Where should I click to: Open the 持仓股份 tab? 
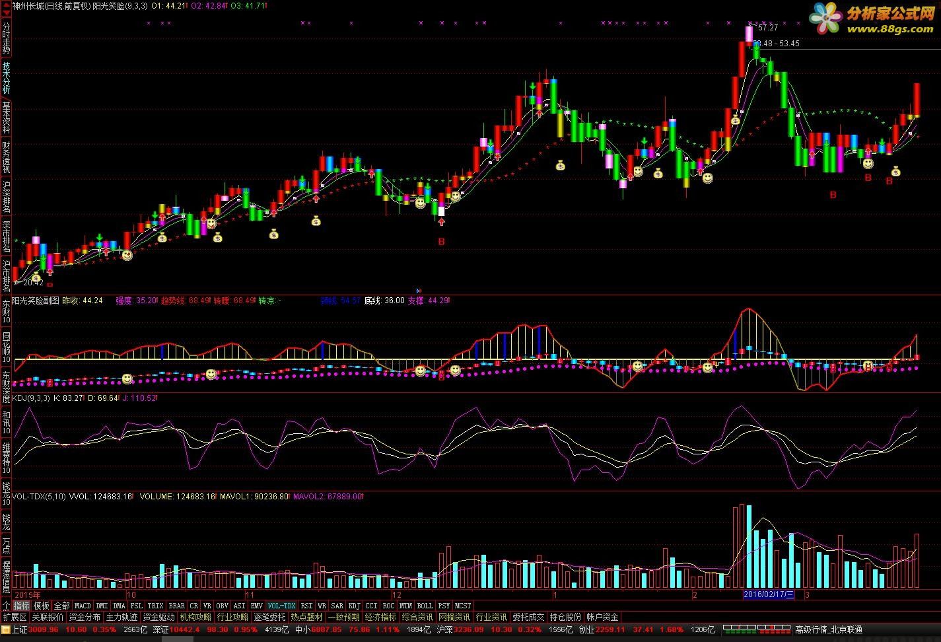coord(566,617)
